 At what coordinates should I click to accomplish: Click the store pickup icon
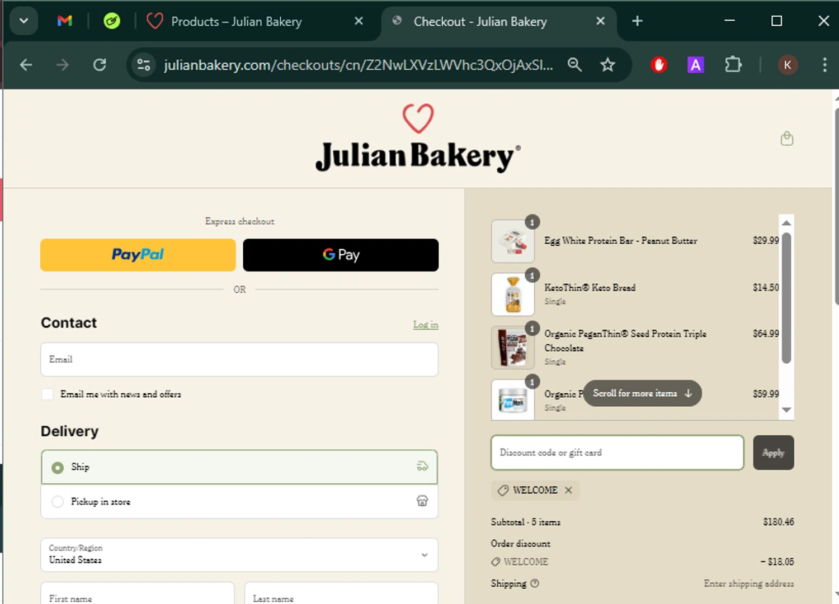422,501
